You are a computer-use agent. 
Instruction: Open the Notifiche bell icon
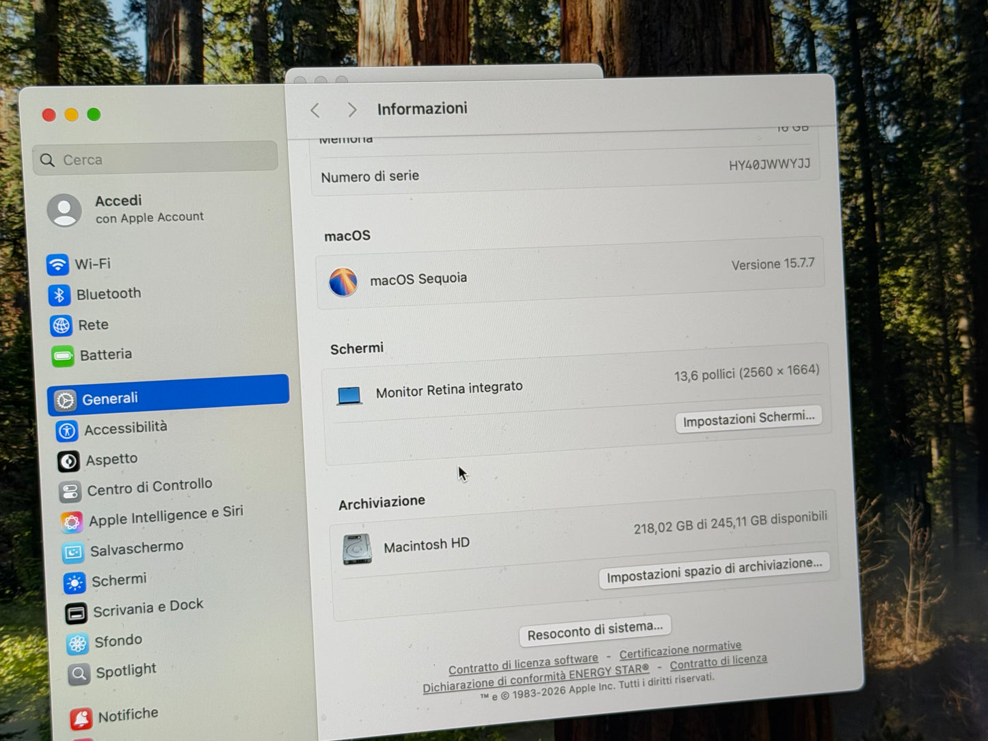click(81, 718)
